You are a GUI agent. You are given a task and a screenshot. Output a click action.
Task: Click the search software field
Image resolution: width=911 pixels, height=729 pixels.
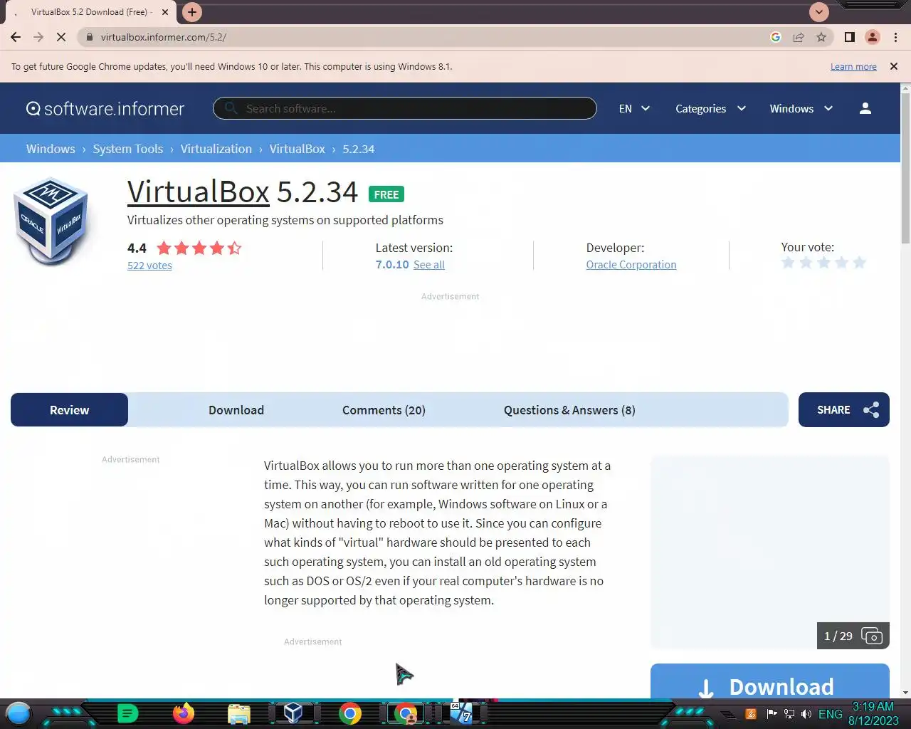pos(404,108)
